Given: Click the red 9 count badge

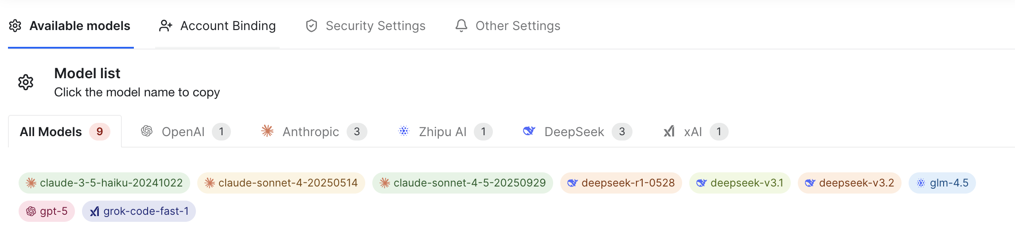Looking at the screenshot, I should (100, 132).
